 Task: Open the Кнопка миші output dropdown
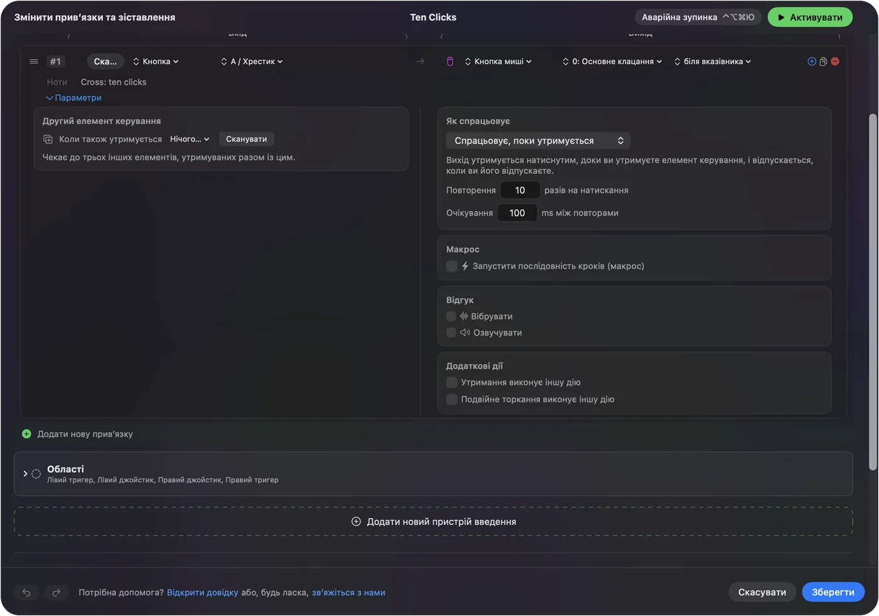[498, 62]
